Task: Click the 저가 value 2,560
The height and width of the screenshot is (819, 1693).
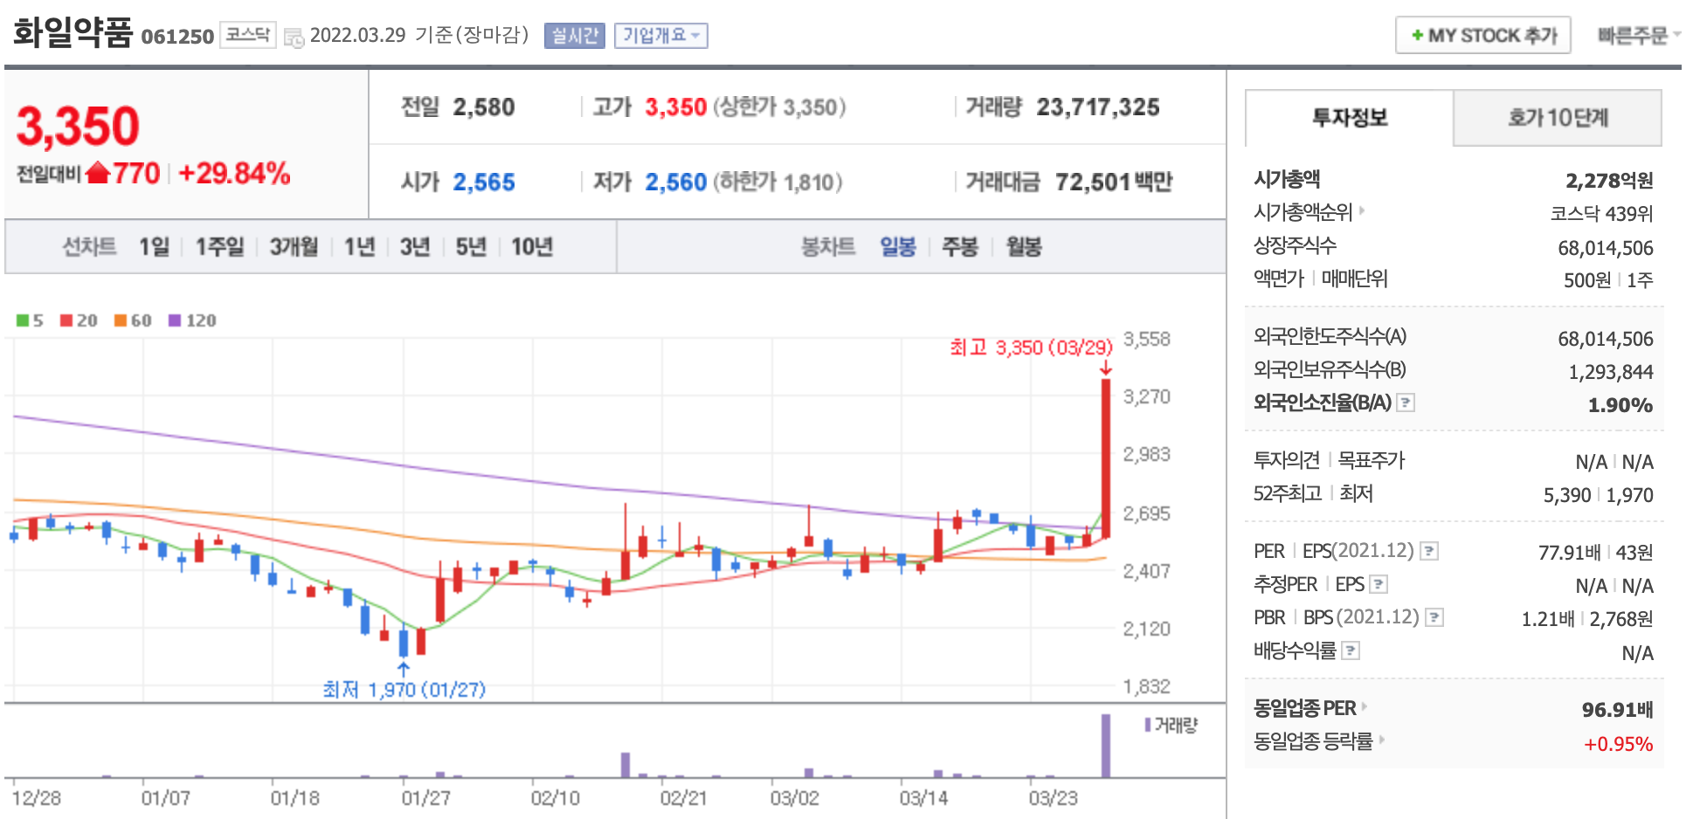Action: pos(675,182)
